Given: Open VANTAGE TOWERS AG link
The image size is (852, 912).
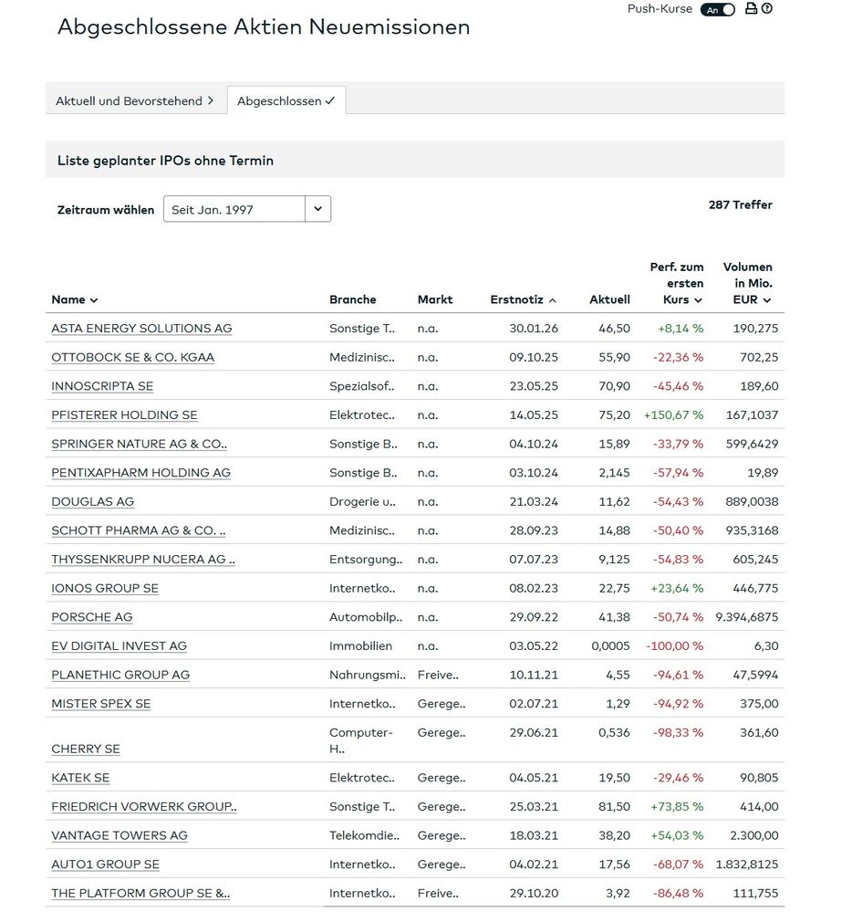Looking at the screenshot, I should click(x=119, y=836).
